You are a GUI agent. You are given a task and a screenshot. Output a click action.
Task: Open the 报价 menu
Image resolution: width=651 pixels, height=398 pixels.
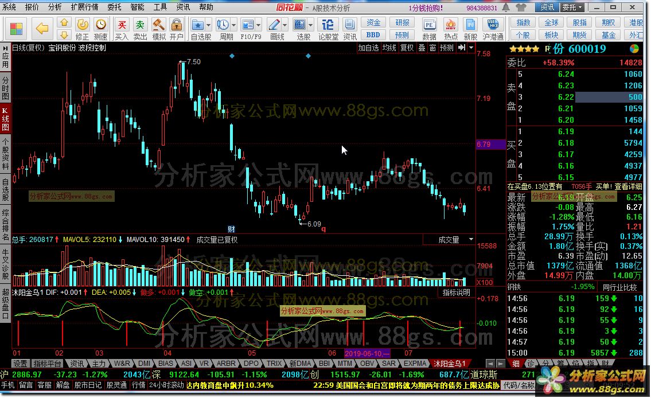[x=32, y=7]
